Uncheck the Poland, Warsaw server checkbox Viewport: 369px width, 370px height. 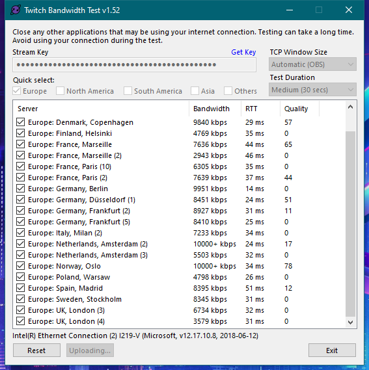[21, 277]
